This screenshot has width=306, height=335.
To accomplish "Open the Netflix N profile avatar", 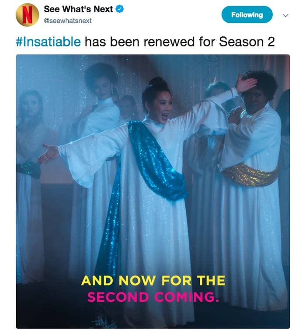I will click(27, 15).
